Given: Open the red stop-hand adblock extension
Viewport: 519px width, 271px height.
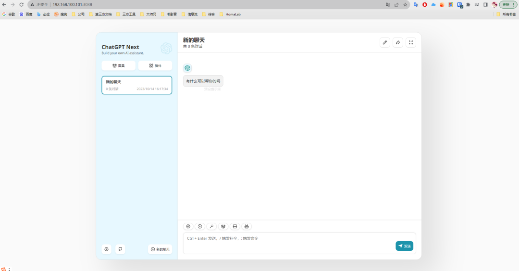Looking at the screenshot, I should click(x=425, y=5).
